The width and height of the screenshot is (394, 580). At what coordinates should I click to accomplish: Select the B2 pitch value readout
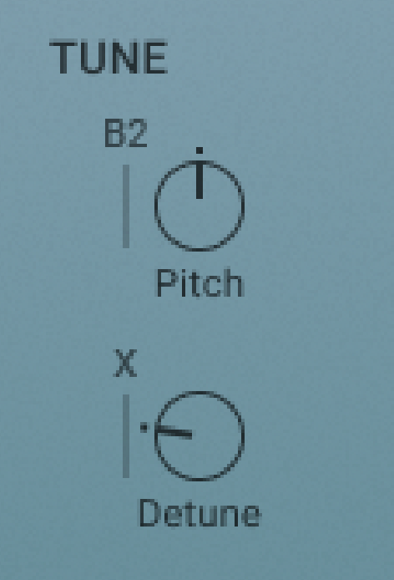[x=126, y=133]
